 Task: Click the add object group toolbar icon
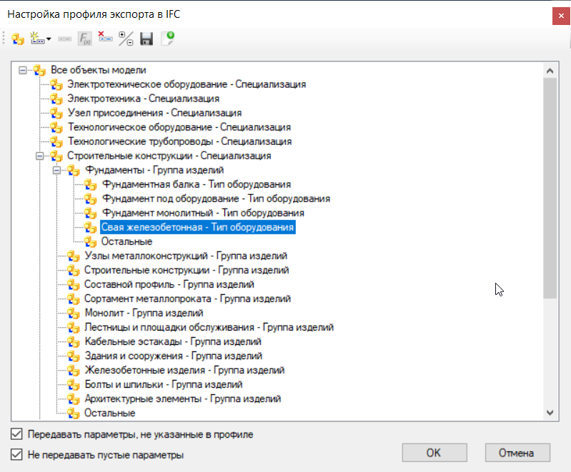[x=18, y=39]
